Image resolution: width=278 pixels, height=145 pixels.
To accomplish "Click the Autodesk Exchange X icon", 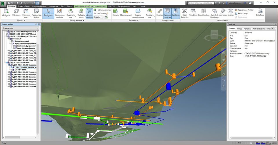I will tap(244, 3).
